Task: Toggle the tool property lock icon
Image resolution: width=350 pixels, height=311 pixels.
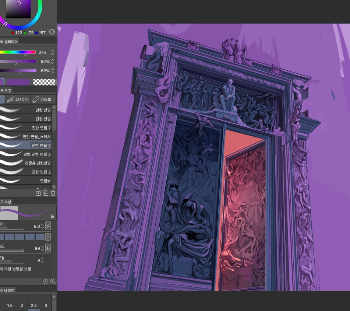Action: (52, 216)
